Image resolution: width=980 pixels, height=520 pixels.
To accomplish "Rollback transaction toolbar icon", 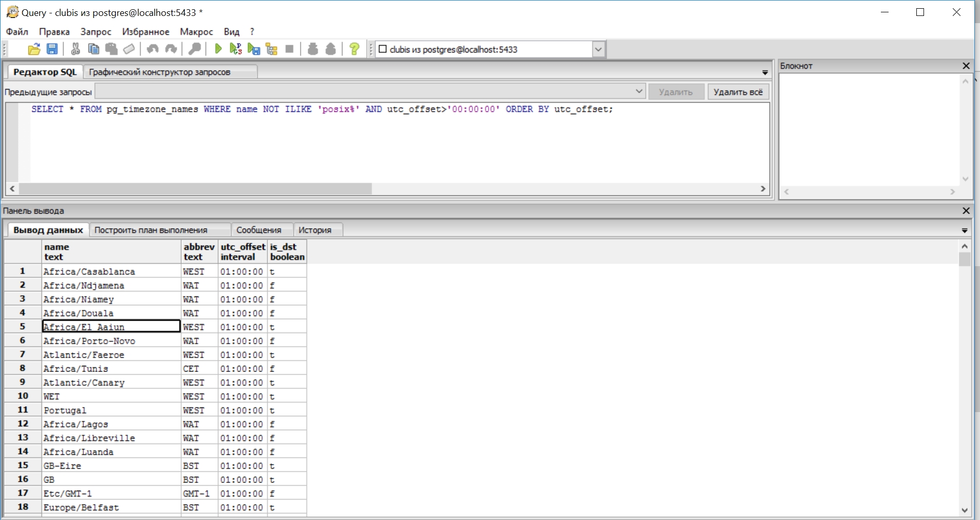I will 331,49.
